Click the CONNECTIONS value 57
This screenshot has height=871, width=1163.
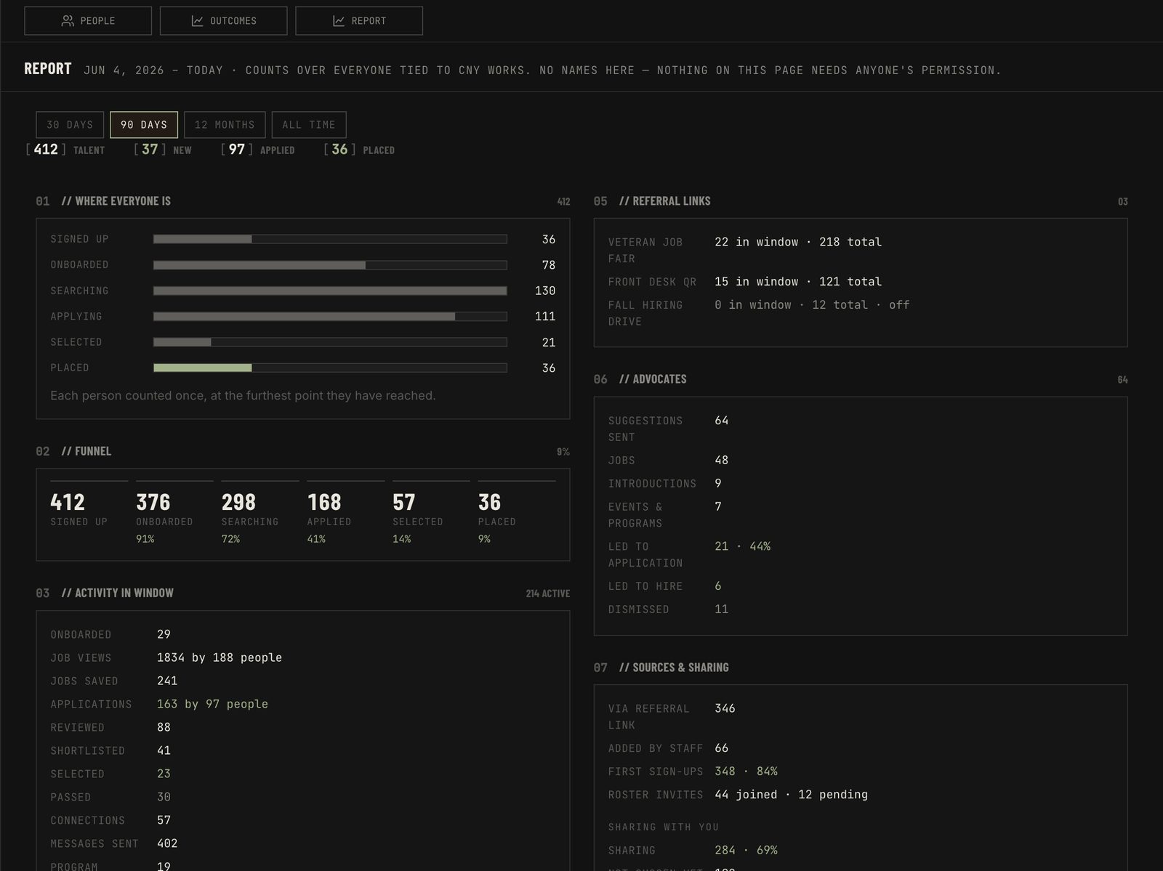164,820
